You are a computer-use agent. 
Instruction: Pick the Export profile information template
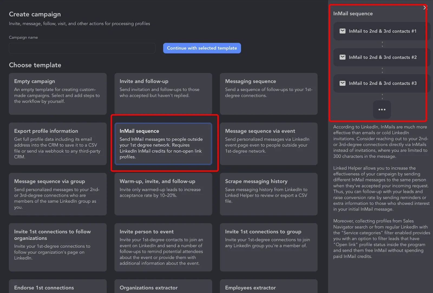tap(58, 144)
